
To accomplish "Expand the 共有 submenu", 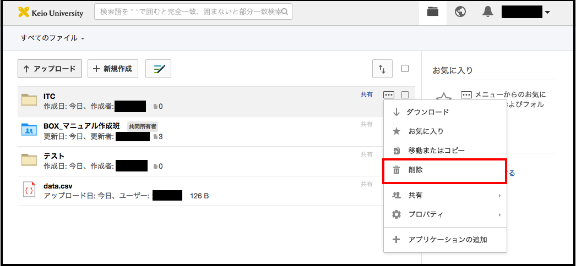I will [445, 195].
